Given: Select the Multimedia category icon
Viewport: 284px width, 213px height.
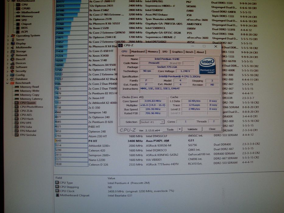Looking at the screenshot, I should tap(12, 47).
